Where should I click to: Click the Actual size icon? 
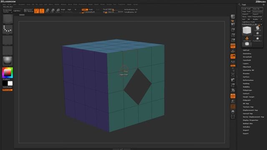point(233,35)
